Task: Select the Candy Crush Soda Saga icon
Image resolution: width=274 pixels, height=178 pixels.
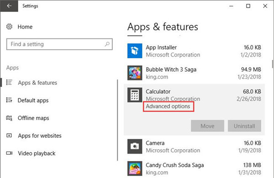Action: [135, 168]
